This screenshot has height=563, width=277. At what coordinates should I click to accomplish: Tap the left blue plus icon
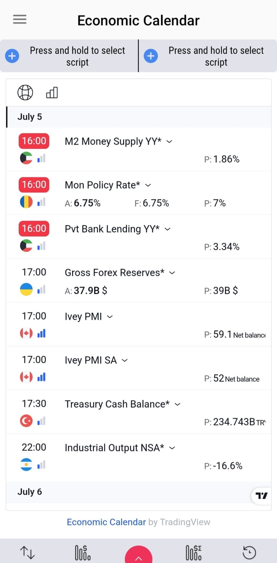click(x=12, y=56)
